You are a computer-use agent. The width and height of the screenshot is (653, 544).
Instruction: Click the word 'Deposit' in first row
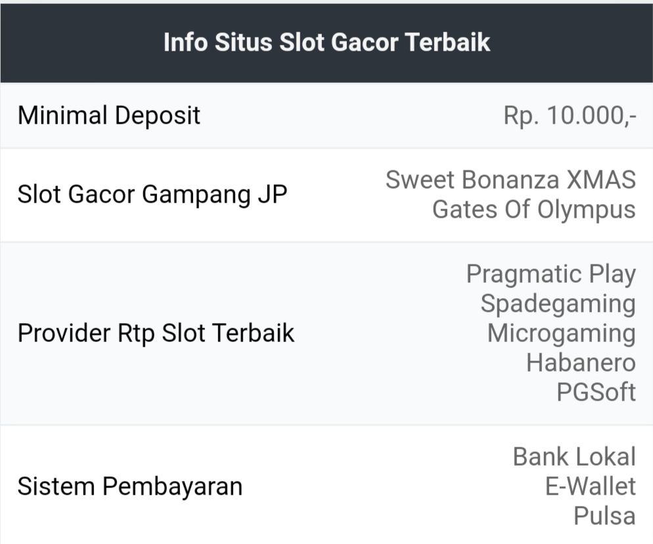[x=157, y=116]
